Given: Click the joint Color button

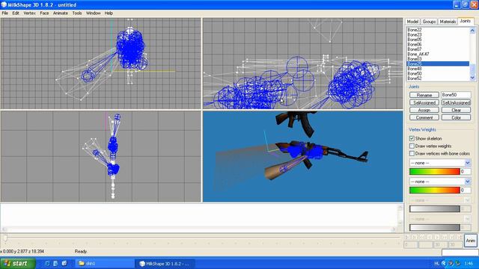Looking at the screenshot, I should pos(456,117).
